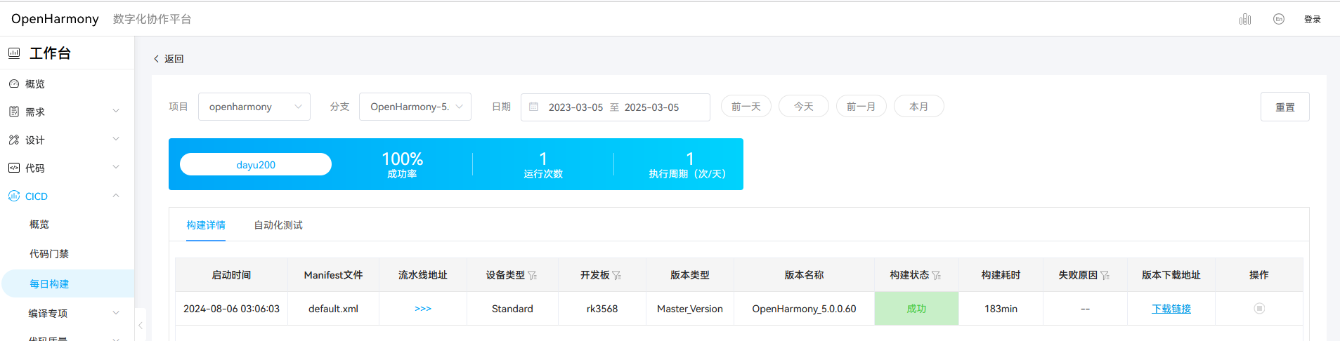This screenshot has width=1340, height=341.
Task: Select the 构建详情 tab
Action: (x=206, y=225)
